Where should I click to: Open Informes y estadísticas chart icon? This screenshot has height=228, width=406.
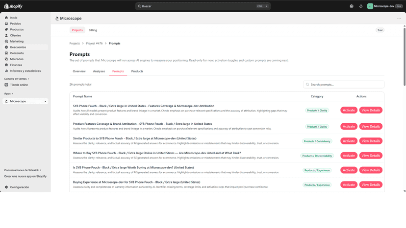[x=6, y=71]
